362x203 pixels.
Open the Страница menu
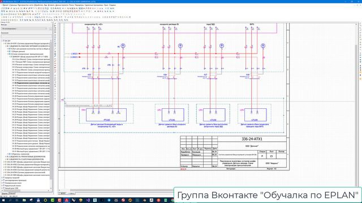click(x=13, y=5)
